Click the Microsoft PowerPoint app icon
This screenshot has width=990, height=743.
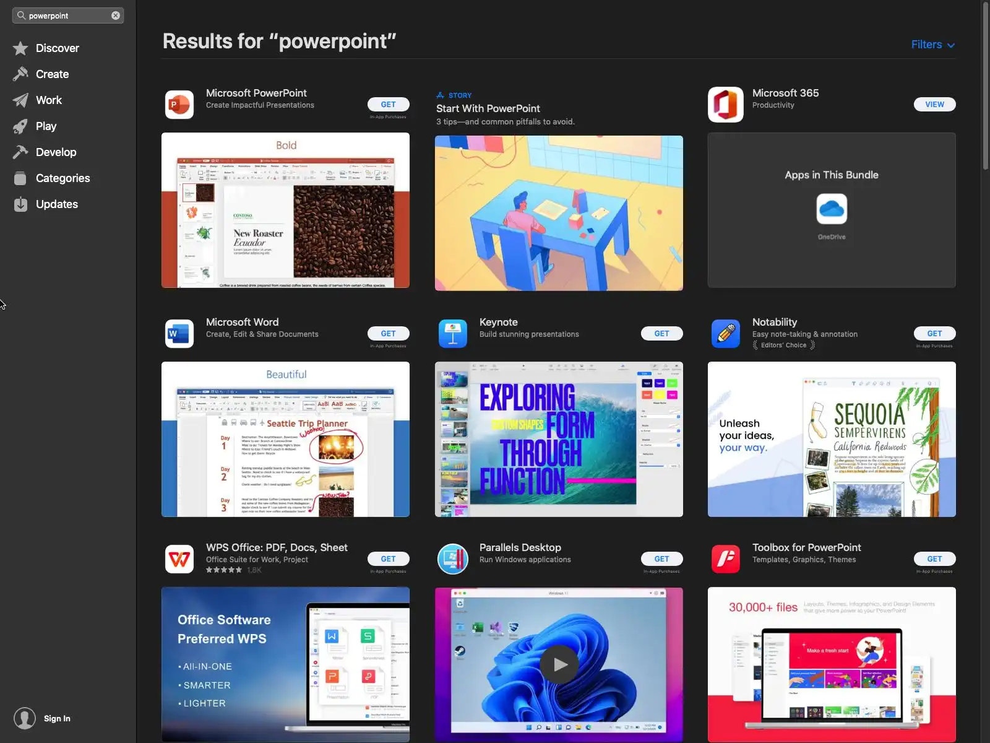point(179,105)
